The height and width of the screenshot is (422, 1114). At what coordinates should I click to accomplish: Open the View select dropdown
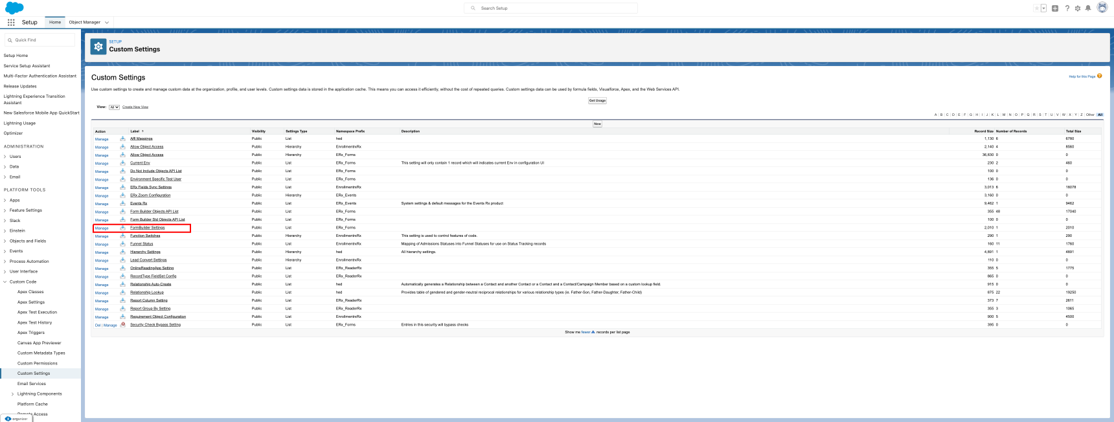click(x=114, y=107)
